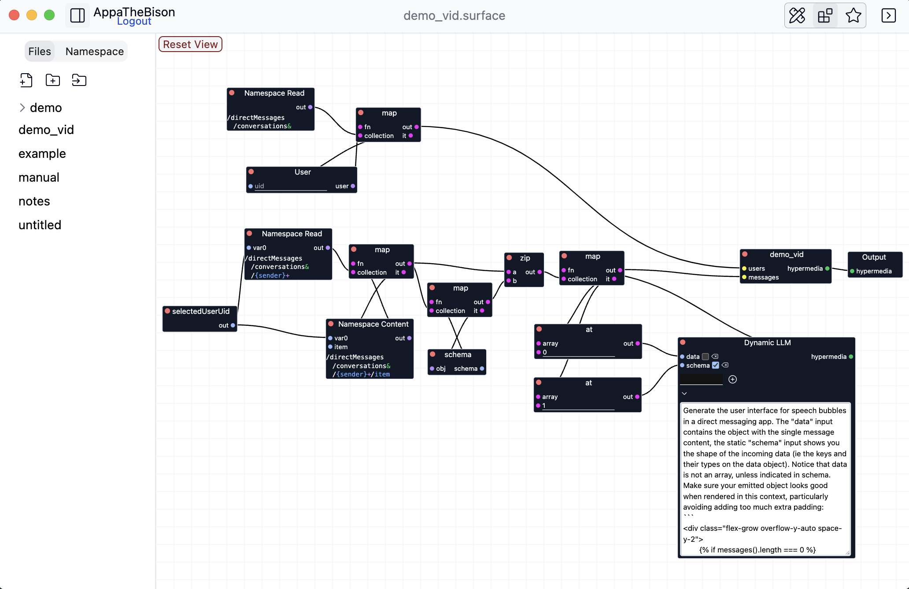Image resolution: width=909 pixels, height=589 pixels.
Task: Click the red dot on selectedUserUid node
Action: click(167, 311)
